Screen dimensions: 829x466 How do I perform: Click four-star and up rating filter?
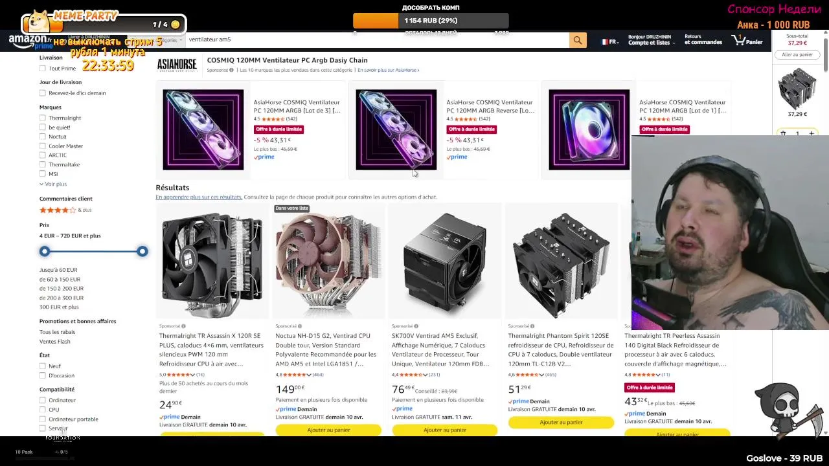coord(65,210)
